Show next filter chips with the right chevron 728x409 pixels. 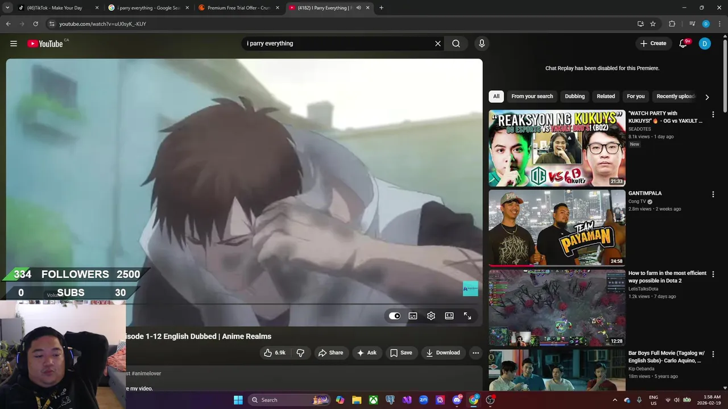tap(707, 97)
